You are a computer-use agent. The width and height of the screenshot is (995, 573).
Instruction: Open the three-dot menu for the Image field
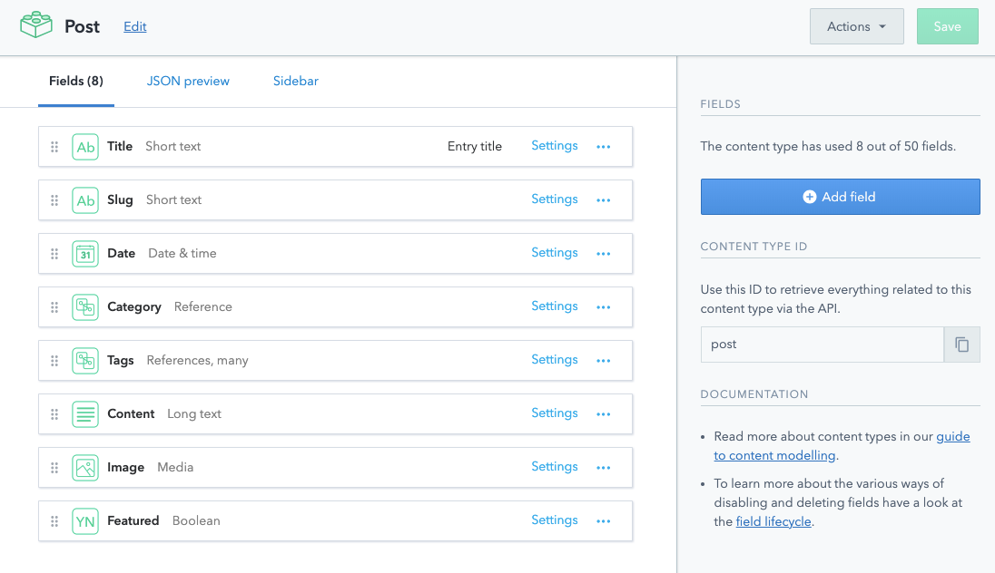604,467
